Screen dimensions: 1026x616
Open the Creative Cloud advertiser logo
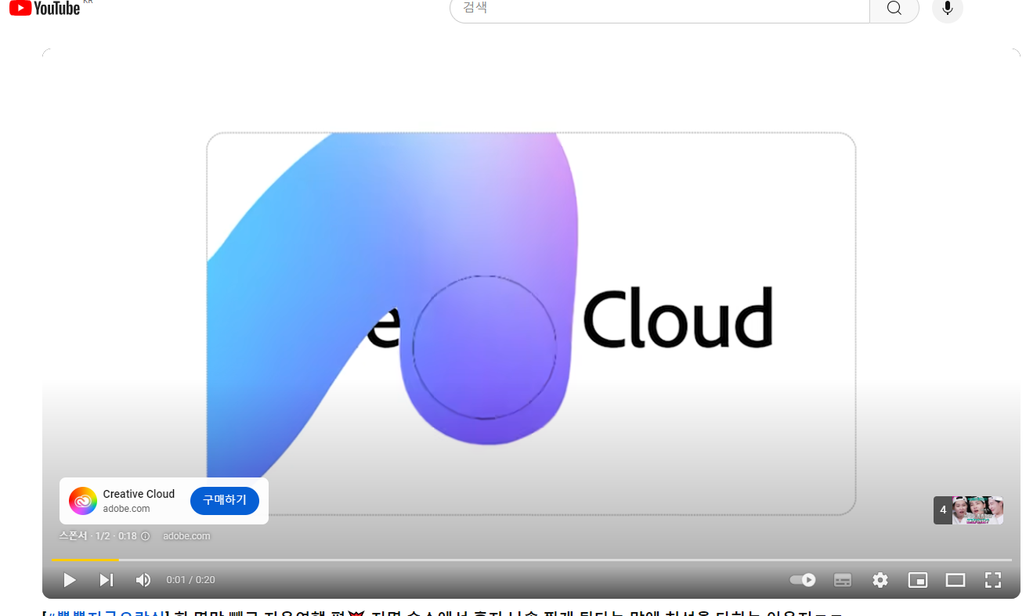click(x=83, y=501)
